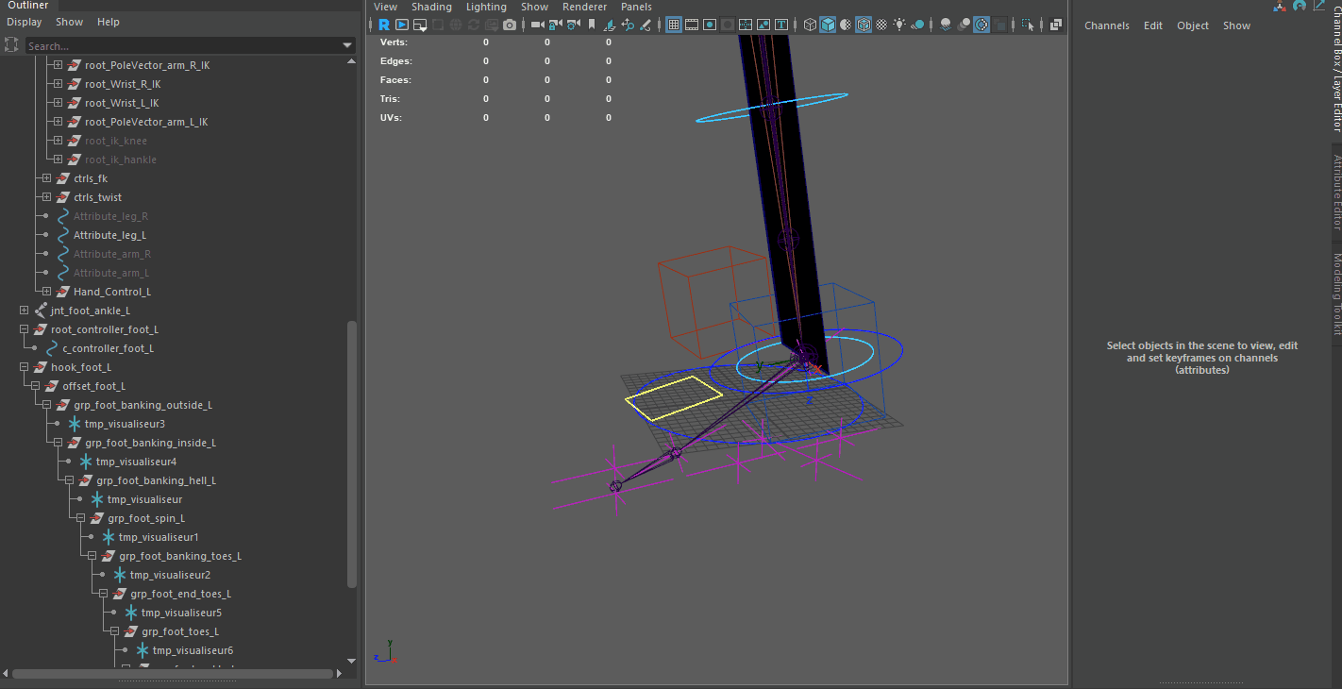Screen dimensions: 1342x689
Task: Turn on the use-all-lights display icon
Action: click(x=898, y=25)
